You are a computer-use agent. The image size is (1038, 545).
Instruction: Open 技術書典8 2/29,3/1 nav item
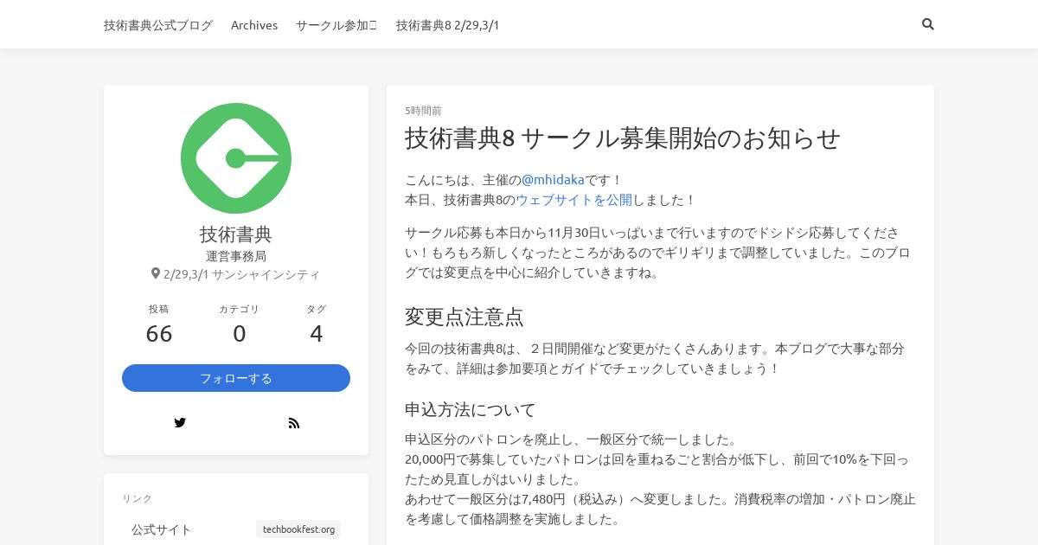tap(448, 25)
